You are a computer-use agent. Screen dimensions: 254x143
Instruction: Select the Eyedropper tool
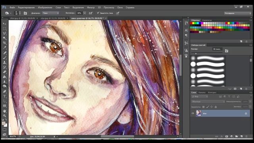click(4, 48)
